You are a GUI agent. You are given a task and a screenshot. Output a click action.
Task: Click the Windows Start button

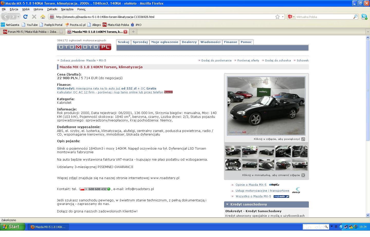[13, 227]
